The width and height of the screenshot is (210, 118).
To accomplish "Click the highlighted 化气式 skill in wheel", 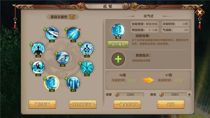I will tap(52, 83).
